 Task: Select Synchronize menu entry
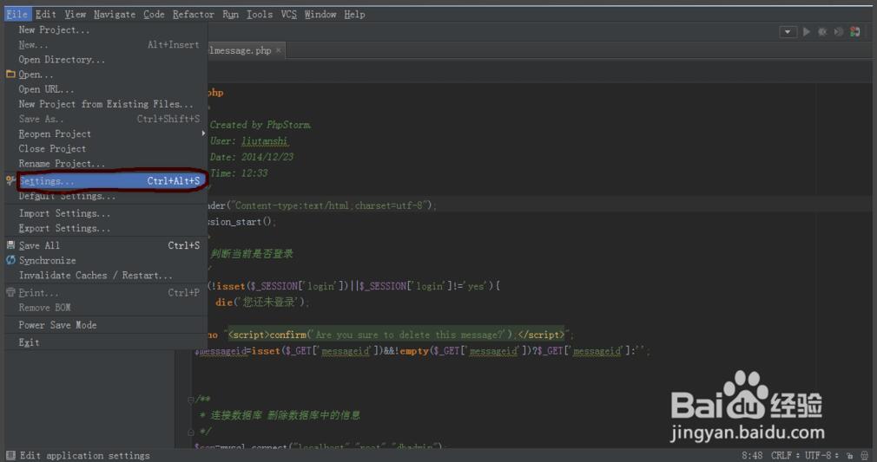pos(106,260)
